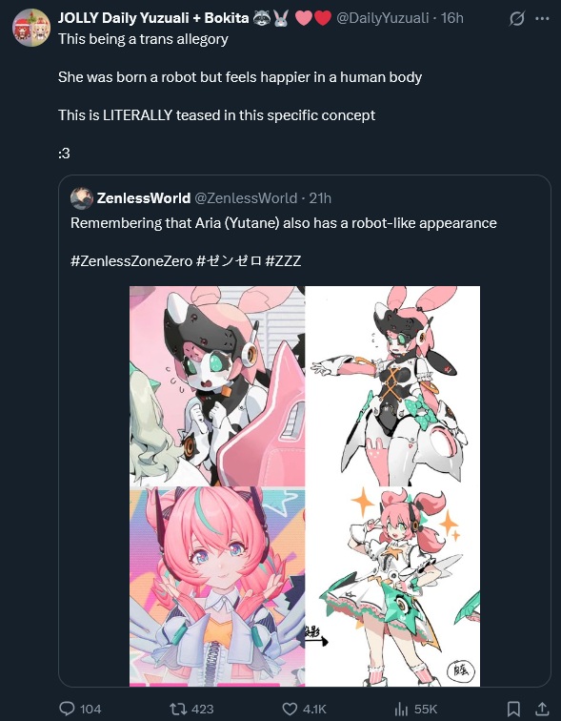The height and width of the screenshot is (721, 561).
Task: Bookmark this tweet
Action: click(513, 709)
